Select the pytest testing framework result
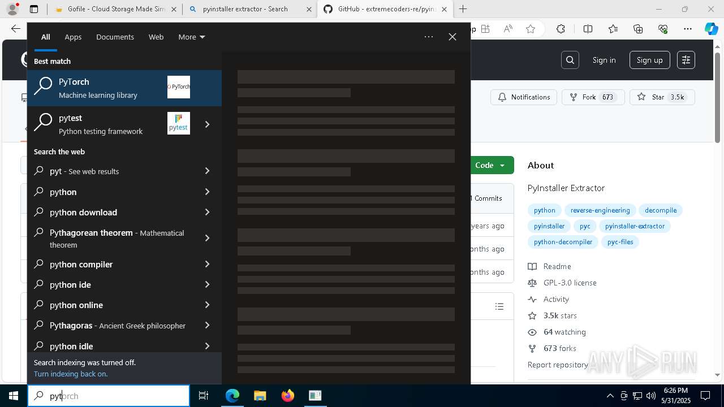This screenshot has height=407, width=724. pos(114,124)
